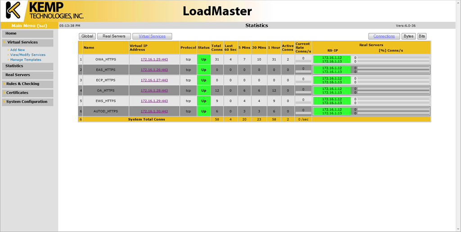Click the OWA_HTTPS real servers IP block

332,59
